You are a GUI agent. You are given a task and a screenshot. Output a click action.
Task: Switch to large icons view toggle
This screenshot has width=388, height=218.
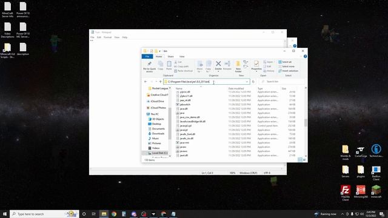[304, 160]
